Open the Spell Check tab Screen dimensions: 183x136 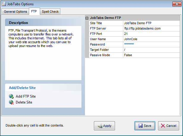[50, 12]
